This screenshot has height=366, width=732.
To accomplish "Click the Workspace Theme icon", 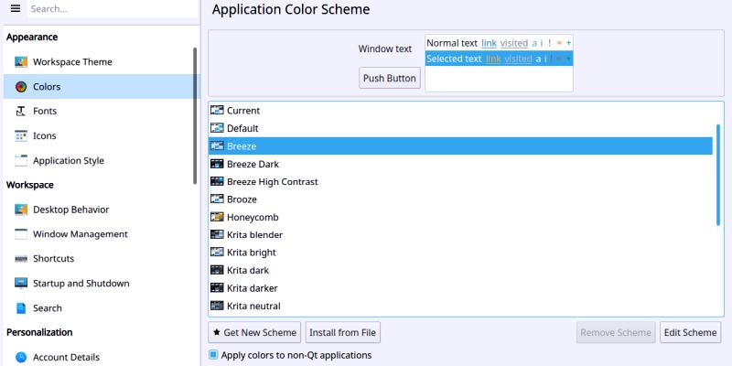I will click(21, 62).
